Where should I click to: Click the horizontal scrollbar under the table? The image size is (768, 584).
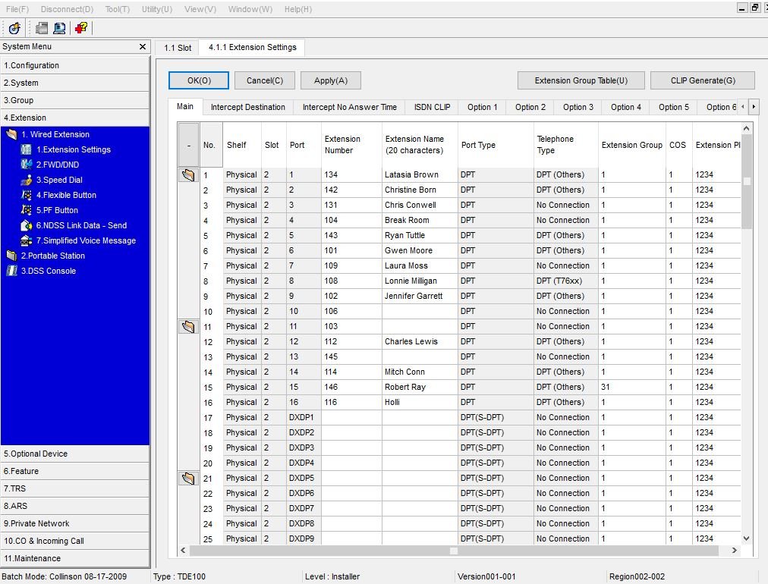click(453, 551)
